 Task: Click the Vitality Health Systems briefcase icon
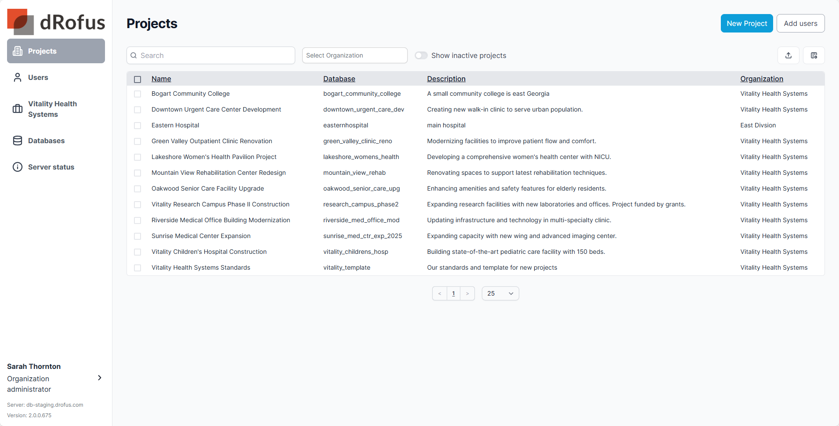(18, 109)
